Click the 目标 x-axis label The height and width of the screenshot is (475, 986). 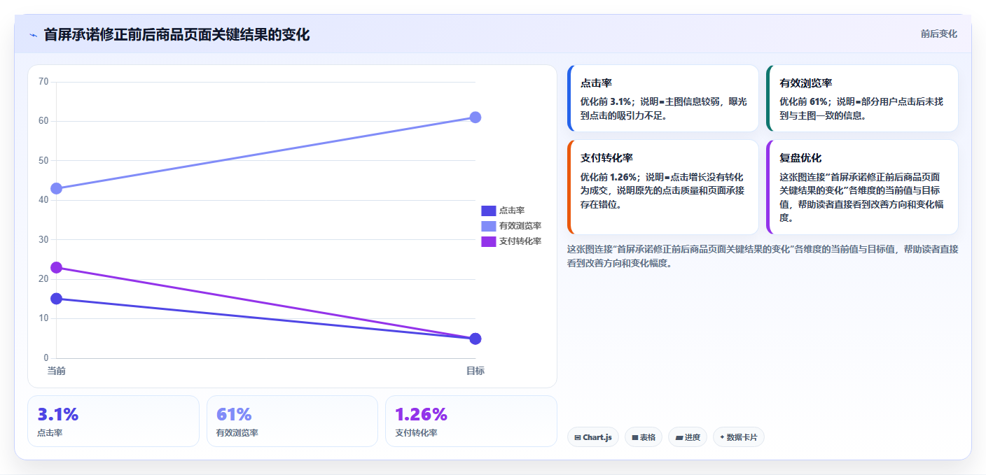475,371
